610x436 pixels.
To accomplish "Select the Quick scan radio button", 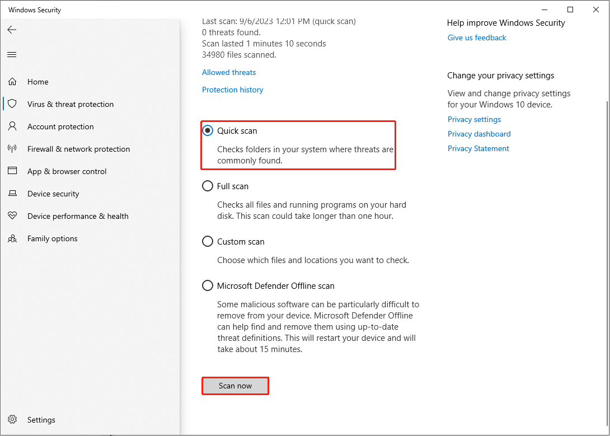I will tap(208, 130).
